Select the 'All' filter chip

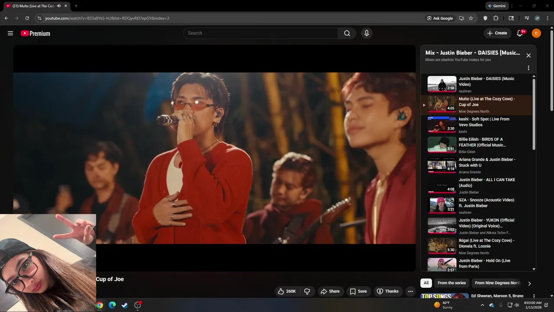pos(426,283)
